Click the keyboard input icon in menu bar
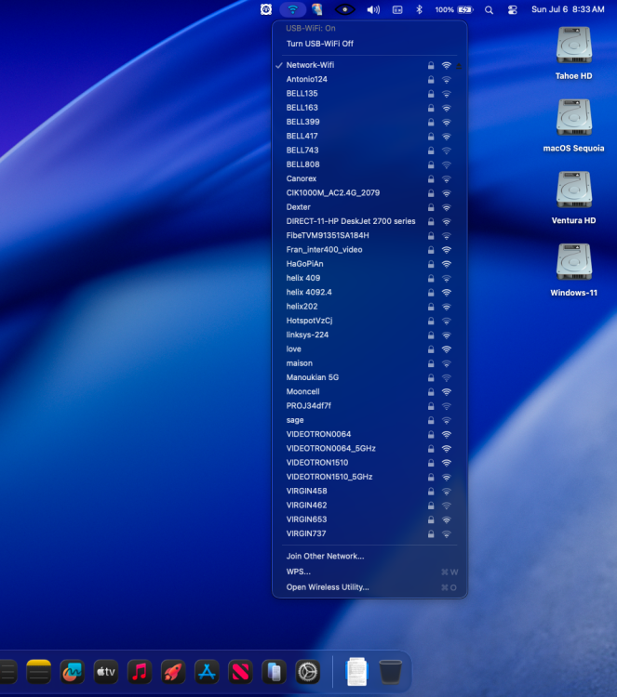The height and width of the screenshot is (697, 617). click(x=397, y=9)
